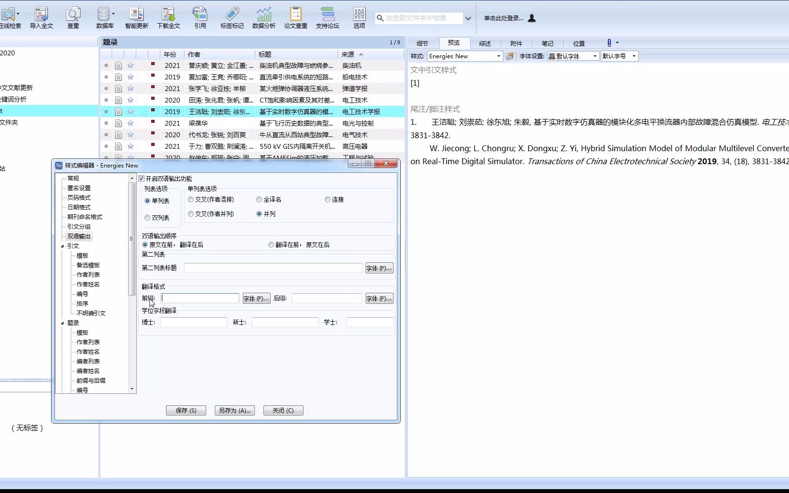Click the user login avatar icon

click(532, 18)
